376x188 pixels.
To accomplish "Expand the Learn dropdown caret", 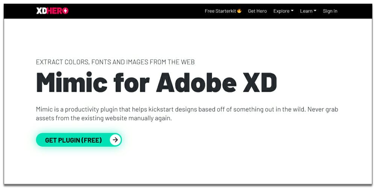I will point(315,11).
